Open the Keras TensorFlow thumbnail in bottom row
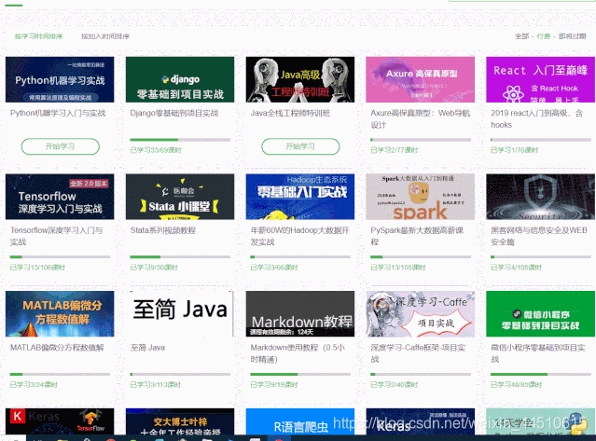Viewport: 596px width, 441px height. tap(60, 421)
